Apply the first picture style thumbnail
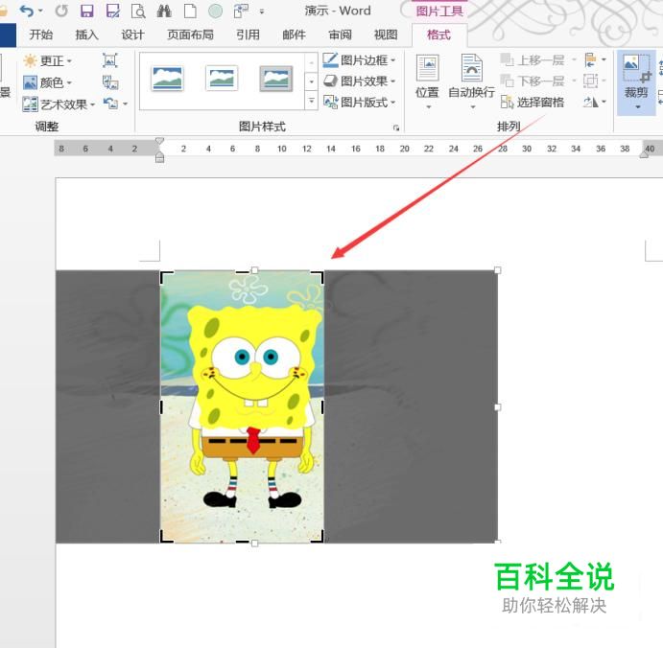The width and height of the screenshot is (663, 648). 168,79
